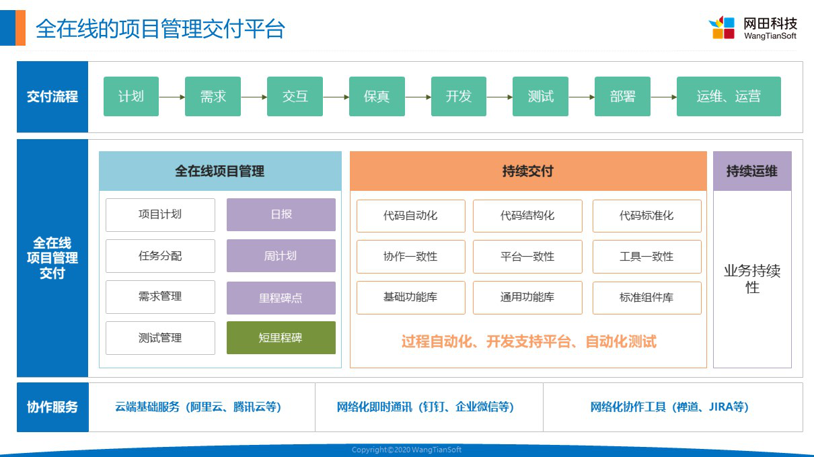
Task: Click the 代码结构化 box
Action: [x=527, y=216]
